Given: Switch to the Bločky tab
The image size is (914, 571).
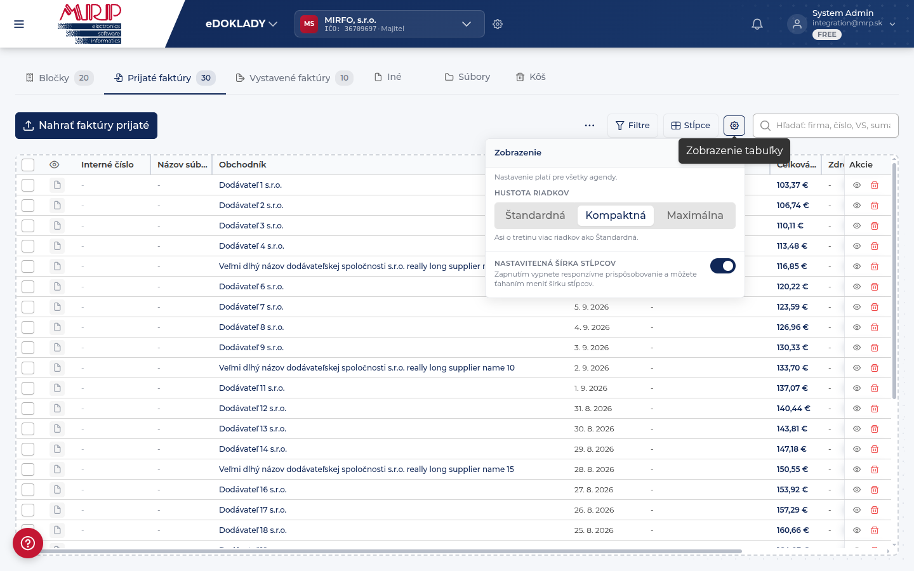Looking at the screenshot, I should [60, 78].
